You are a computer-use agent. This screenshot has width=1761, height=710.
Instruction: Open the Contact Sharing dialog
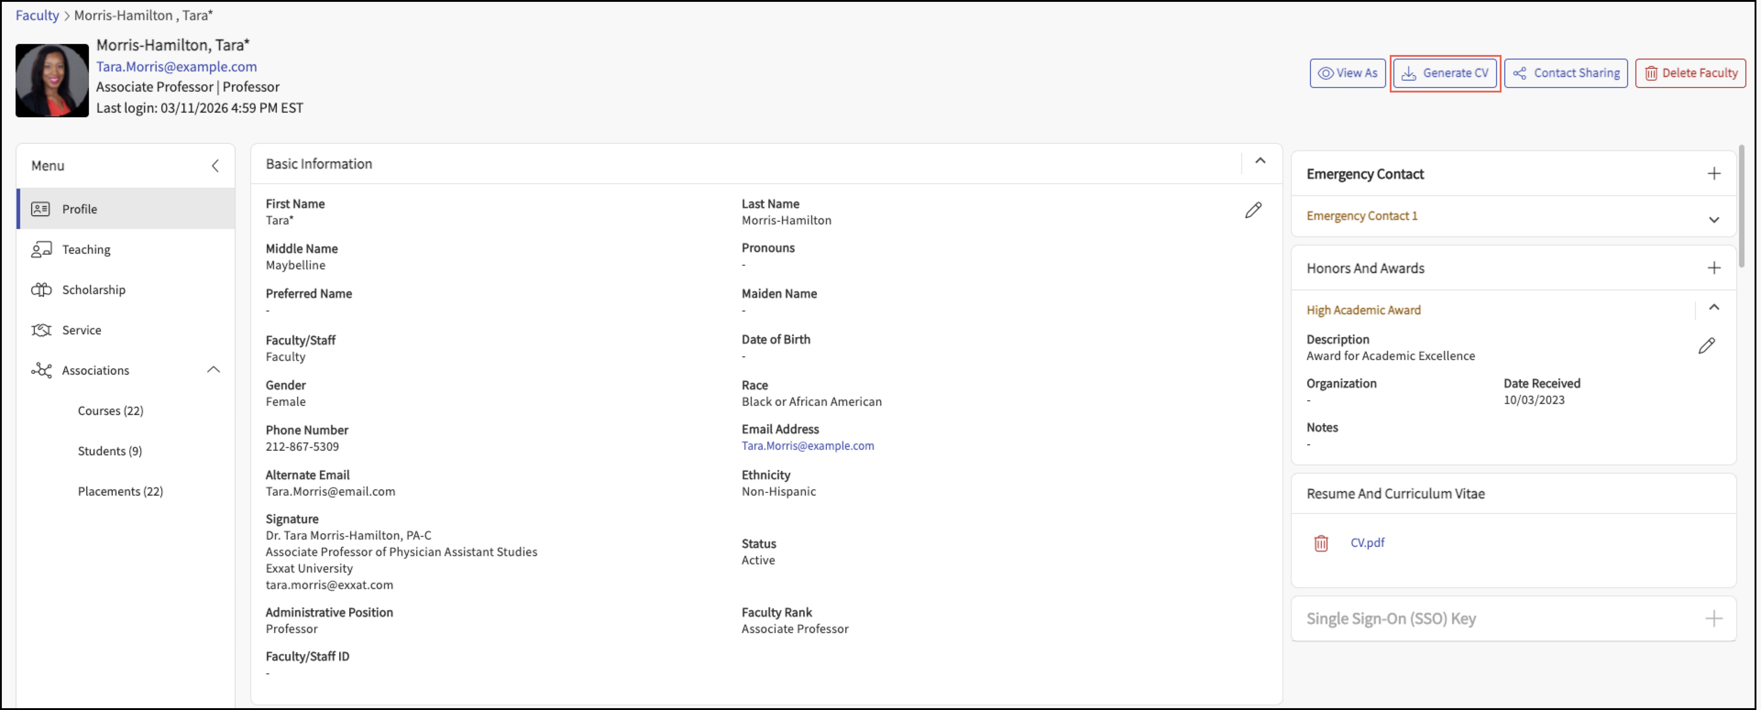pos(1565,73)
